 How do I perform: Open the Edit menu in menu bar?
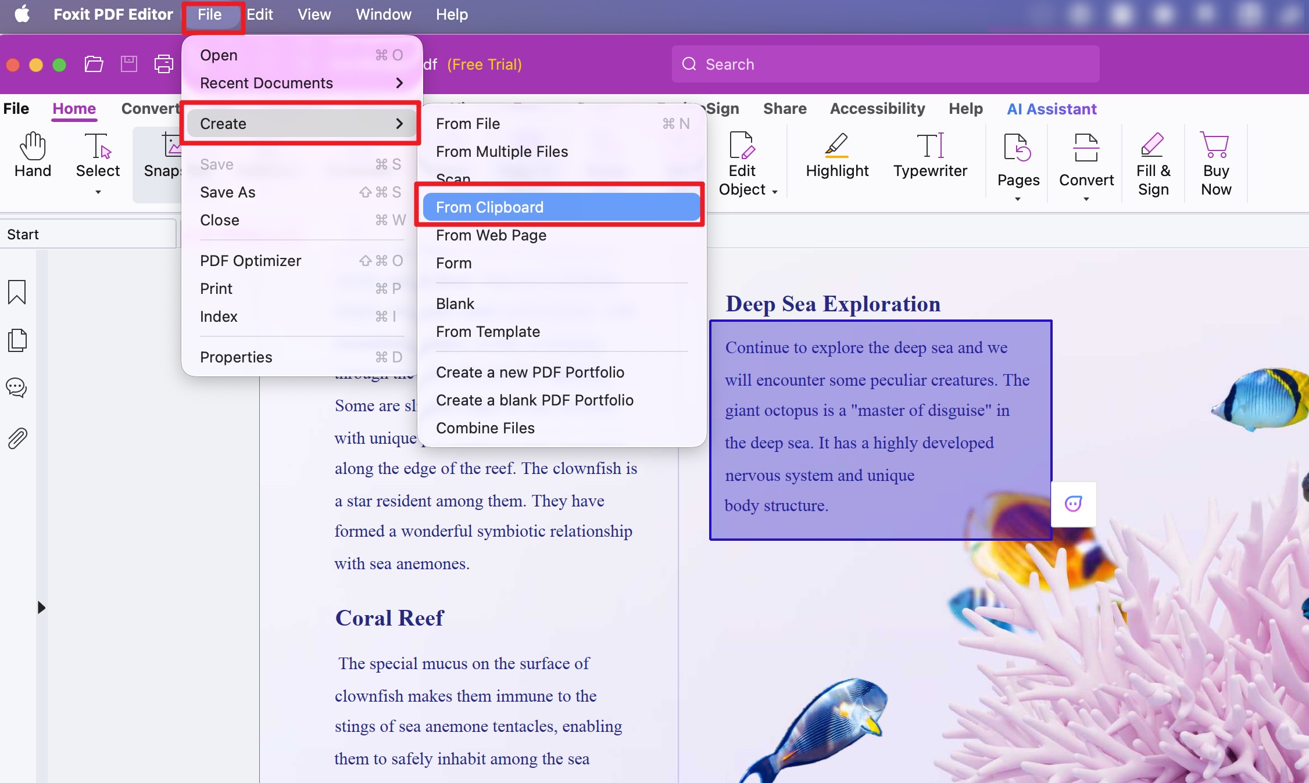[x=259, y=14]
